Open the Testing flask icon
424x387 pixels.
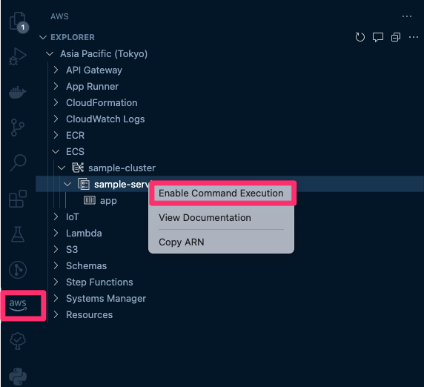[x=18, y=234]
